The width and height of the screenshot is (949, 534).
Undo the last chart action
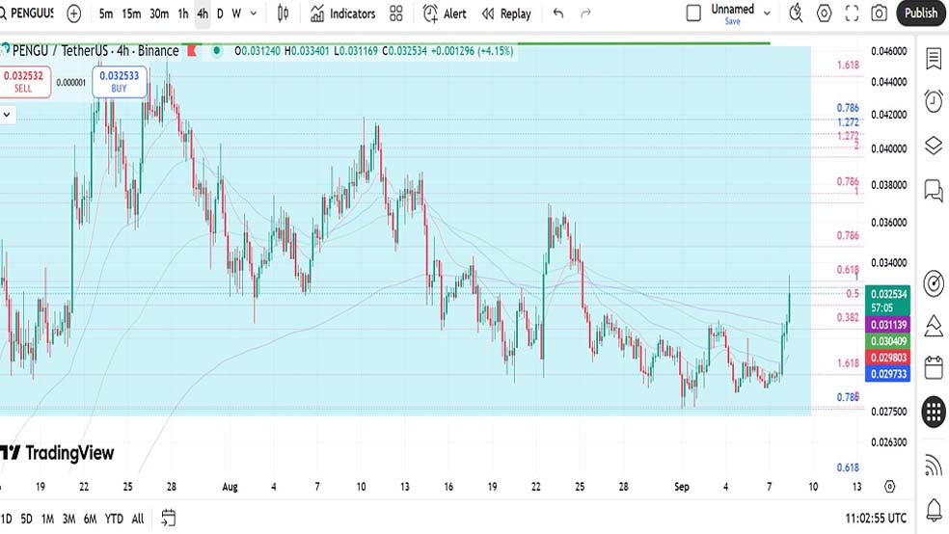click(558, 13)
